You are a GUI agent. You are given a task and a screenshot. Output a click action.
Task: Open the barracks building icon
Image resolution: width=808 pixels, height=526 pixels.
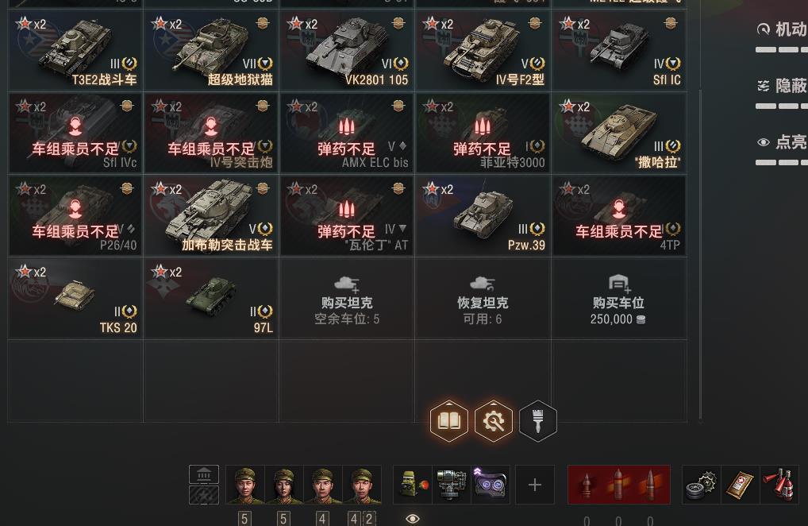pyautogui.click(x=204, y=474)
